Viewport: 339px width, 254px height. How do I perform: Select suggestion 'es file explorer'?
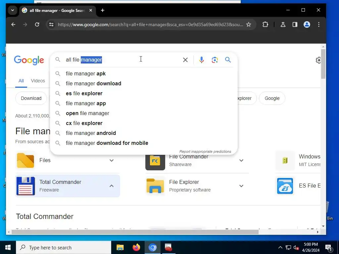point(144,94)
